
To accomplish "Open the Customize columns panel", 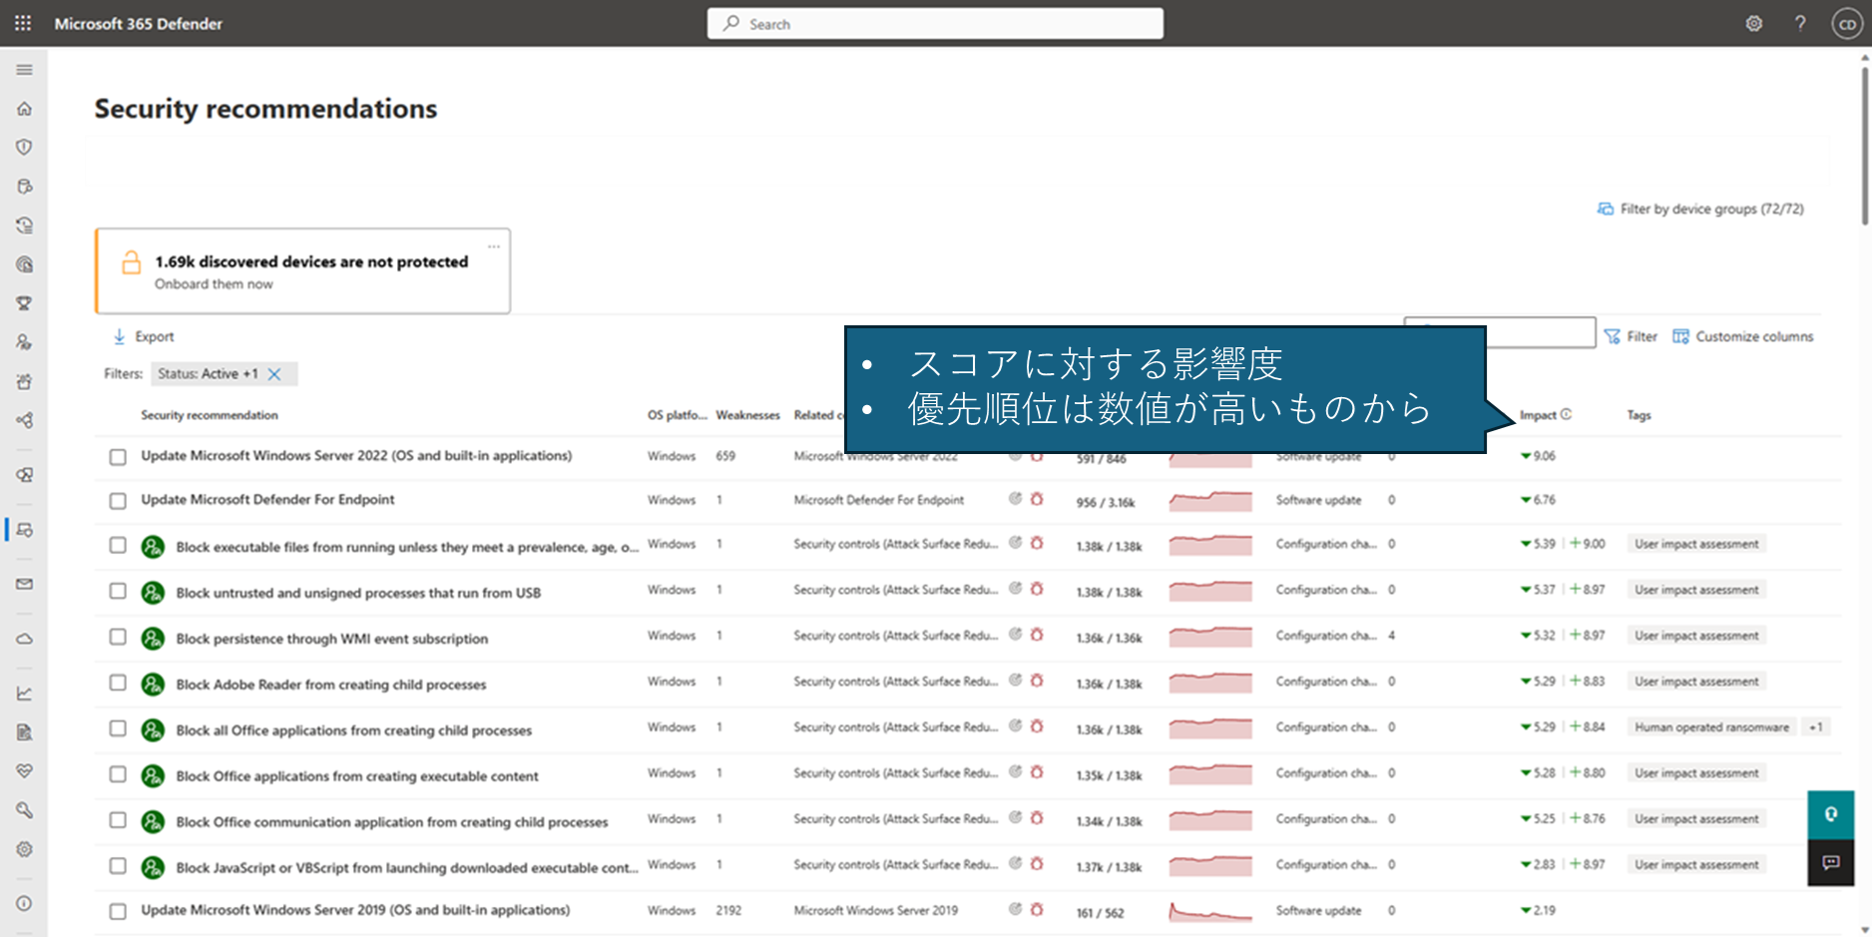I will (x=1743, y=336).
